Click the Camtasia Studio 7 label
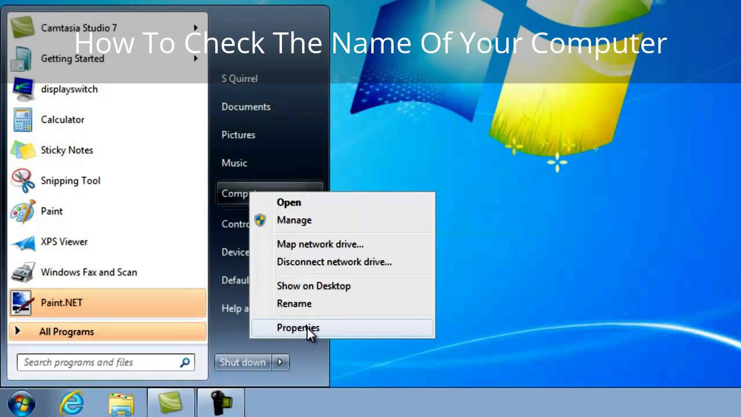The width and height of the screenshot is (741, 417). coord(79,28)
